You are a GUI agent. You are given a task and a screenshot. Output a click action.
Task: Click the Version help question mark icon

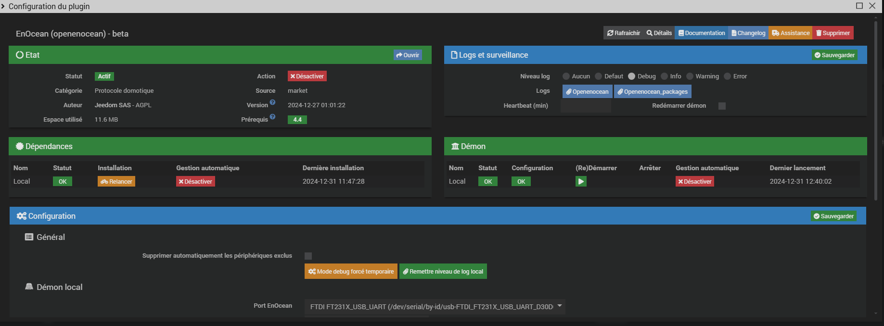[x=272, y=102]
